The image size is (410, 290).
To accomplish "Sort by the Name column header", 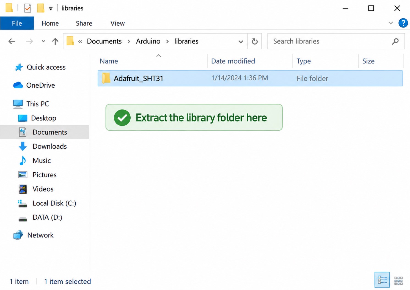I will click(x=109, y=61).
